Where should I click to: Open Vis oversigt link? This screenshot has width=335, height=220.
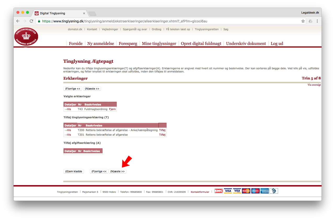pyautogui.click(x=314, y=85)
